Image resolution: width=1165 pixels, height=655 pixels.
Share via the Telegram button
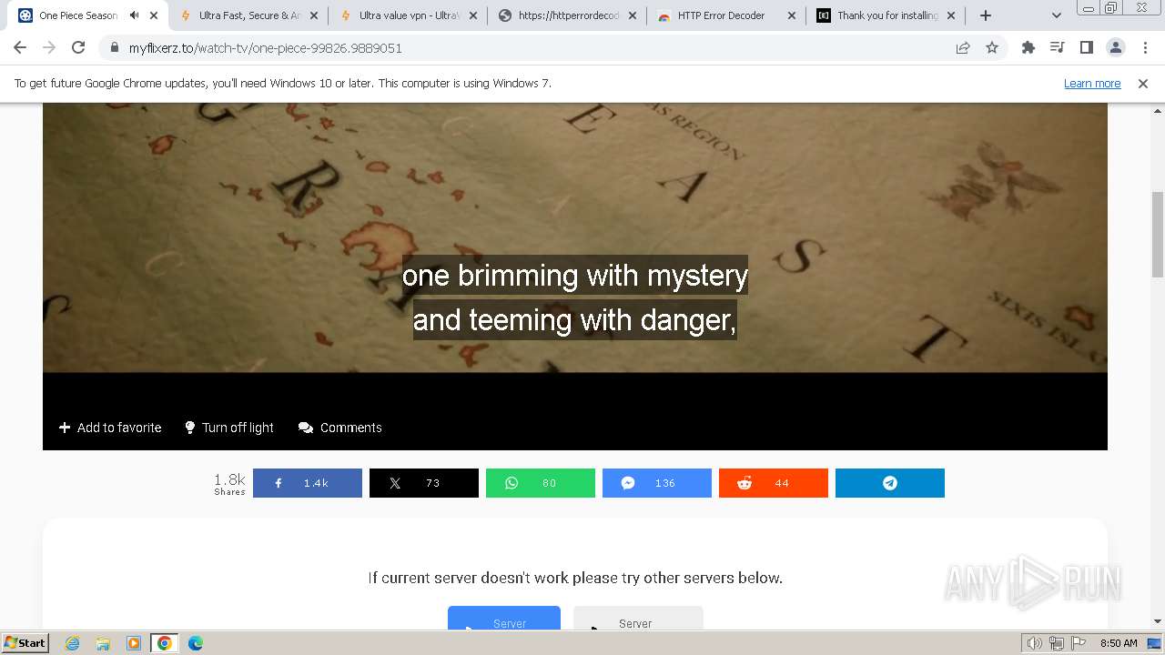coord(890,483)
